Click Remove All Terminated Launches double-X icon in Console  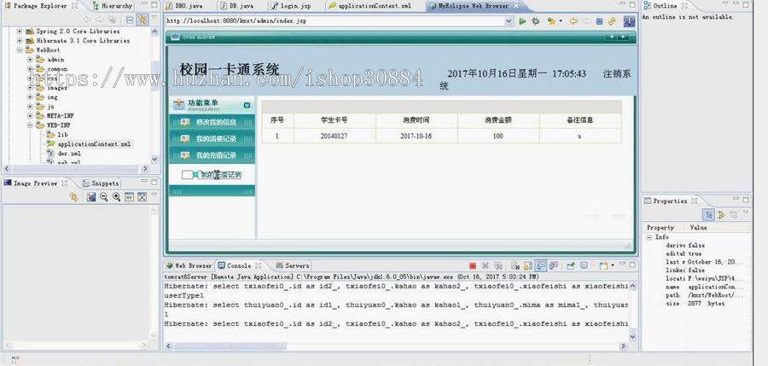(x=498, y=265)
